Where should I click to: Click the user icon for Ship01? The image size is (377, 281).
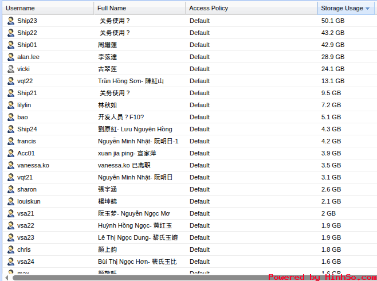[x=11, y=45]
